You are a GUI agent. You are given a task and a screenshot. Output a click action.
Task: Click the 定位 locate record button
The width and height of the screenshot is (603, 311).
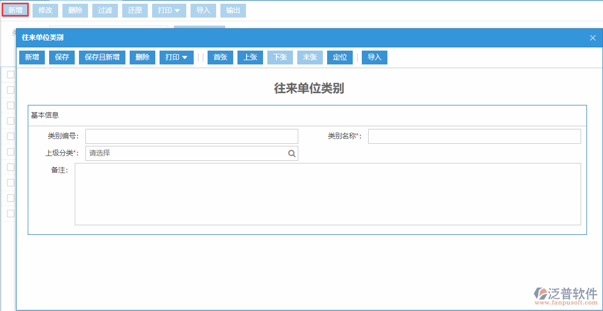[x=340, y=57]
